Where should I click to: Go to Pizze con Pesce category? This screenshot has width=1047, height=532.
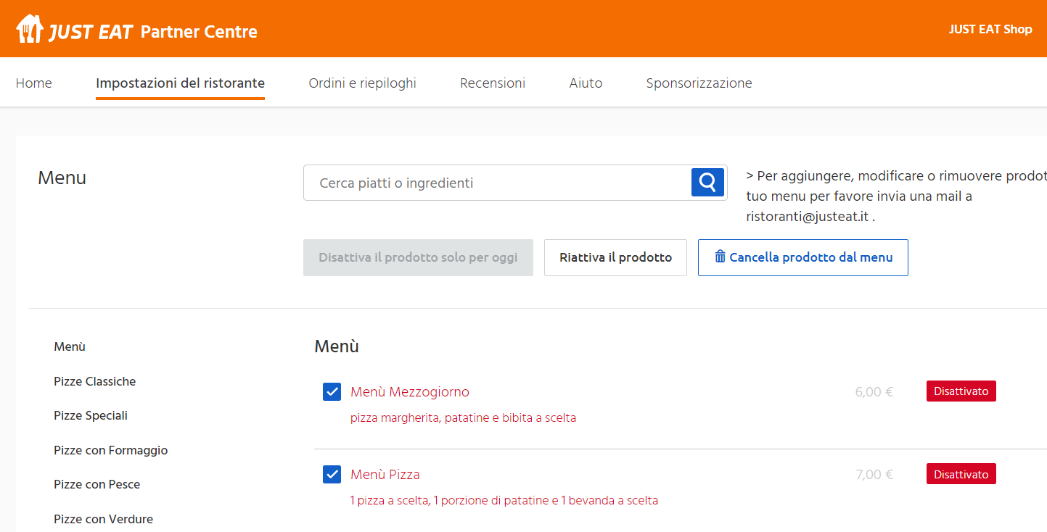[97, 484]
